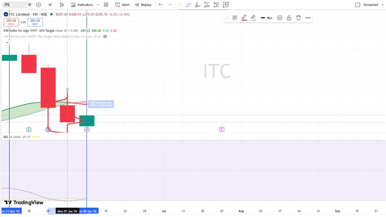This screenshot has width=386, height=217.
Task: Click the Aug label on time axis
Action: pos(241,211)
